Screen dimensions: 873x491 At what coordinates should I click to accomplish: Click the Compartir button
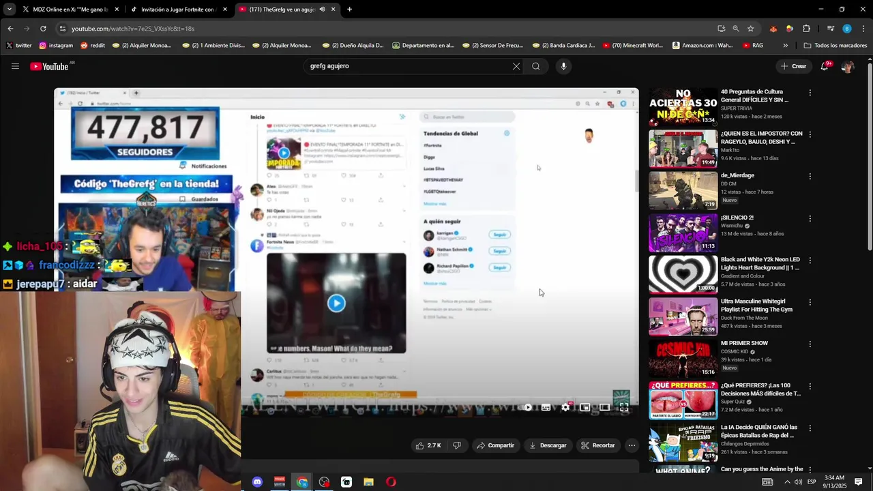coord(496,445)
